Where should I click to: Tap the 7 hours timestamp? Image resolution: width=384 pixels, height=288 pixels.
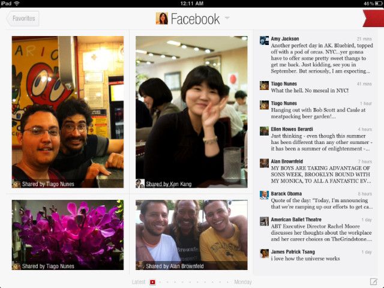tap(365, 161)
